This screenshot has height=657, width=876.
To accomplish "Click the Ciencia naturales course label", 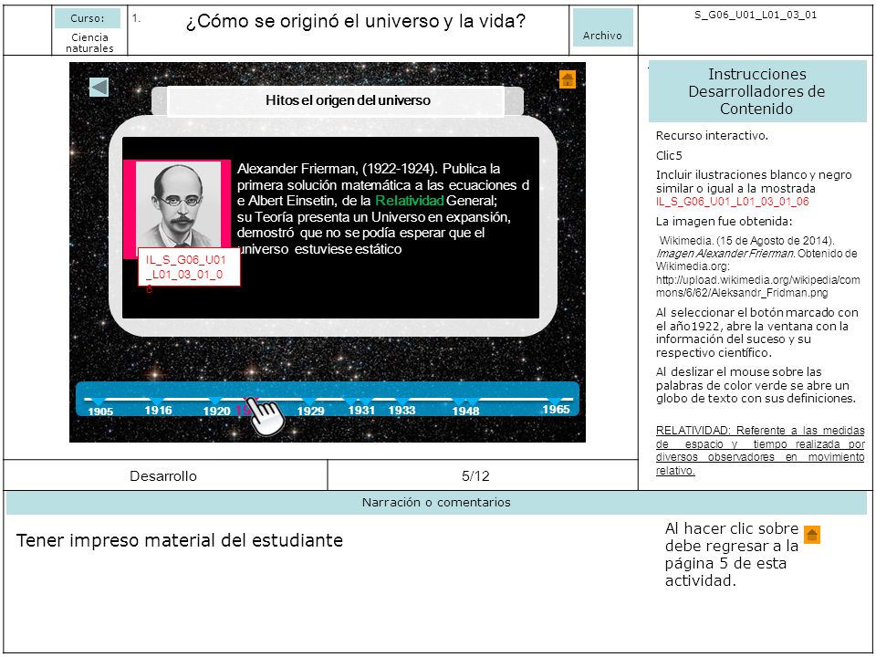I will 89,43.
